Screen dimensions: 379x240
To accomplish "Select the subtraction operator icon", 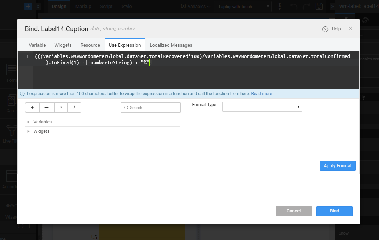I will point(46,107).
